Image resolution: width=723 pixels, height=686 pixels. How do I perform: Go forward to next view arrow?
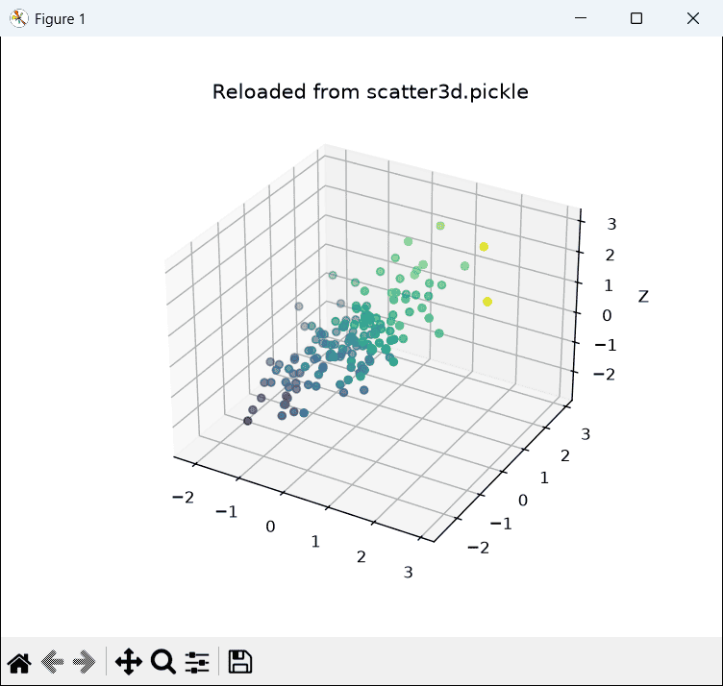pos(84,663)
